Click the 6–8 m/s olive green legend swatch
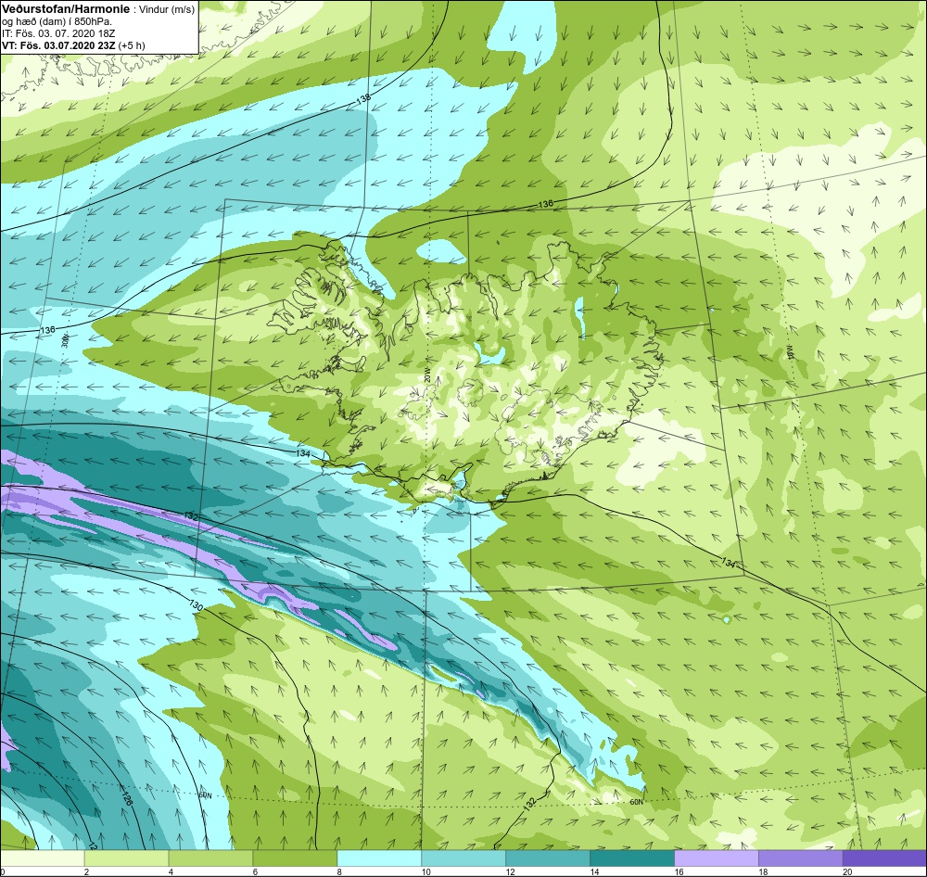This screenshot has width=927, height=877. tap(295, 858)
